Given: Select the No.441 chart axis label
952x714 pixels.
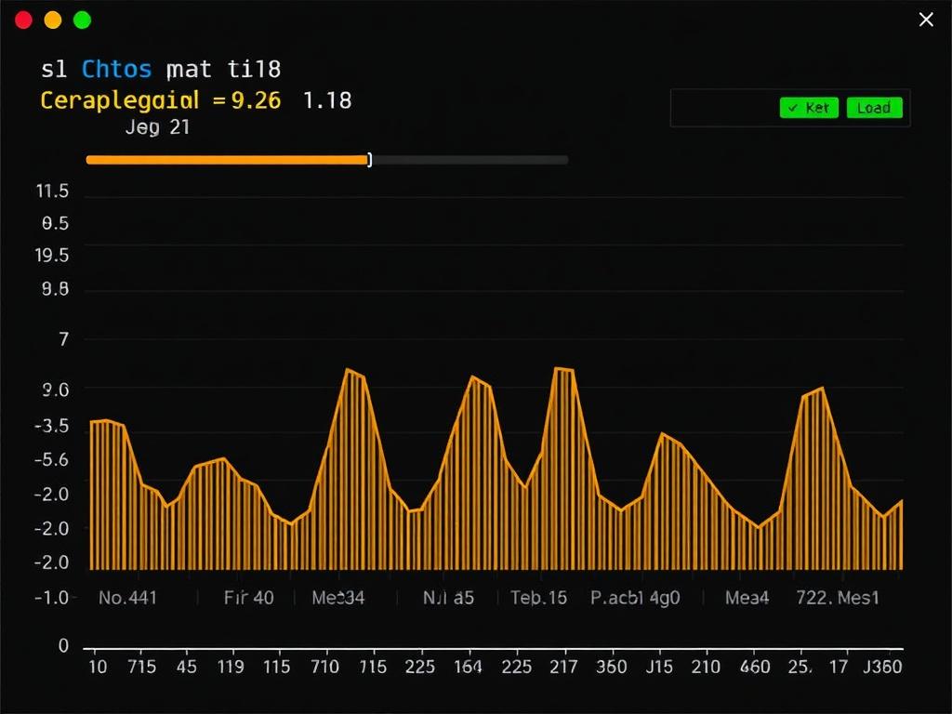Looking at the screenshot, I should tap(127, 598).
